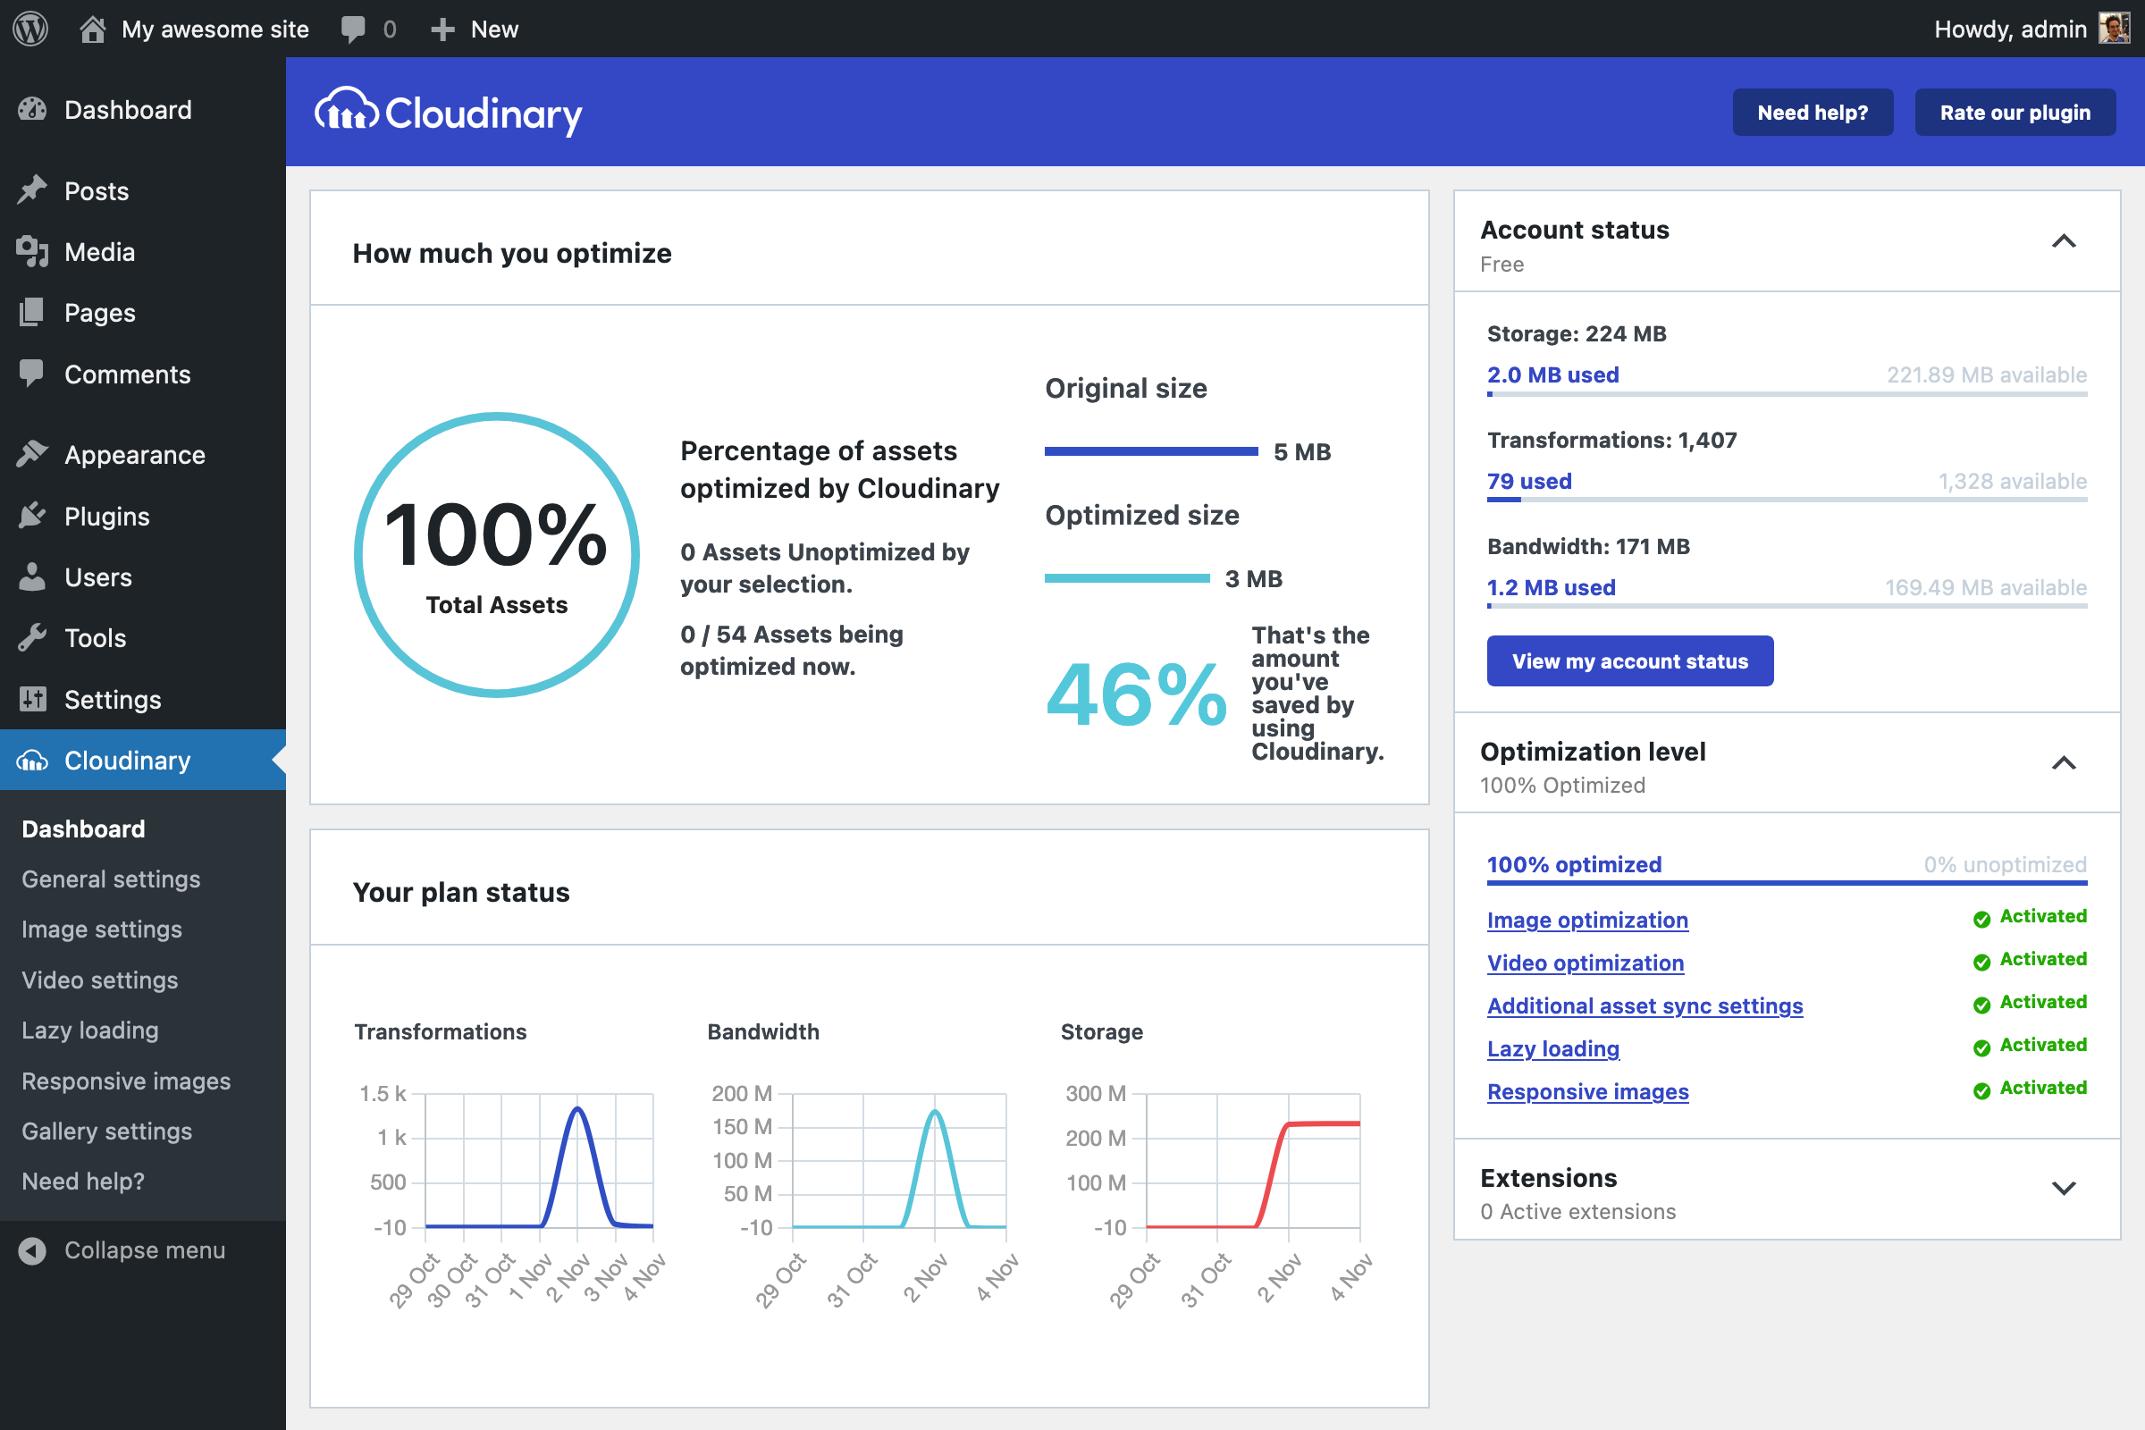The height and width of the screenshot is (1430, 2145).
Task: Open the Media library icon
Action: (x=33, y=252)
